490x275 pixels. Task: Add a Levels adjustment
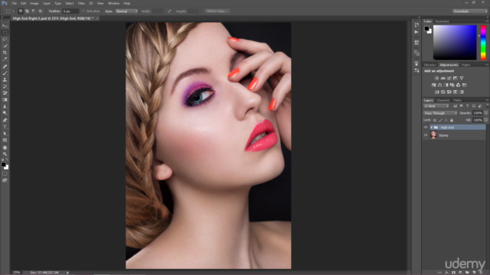click(443, 78)
